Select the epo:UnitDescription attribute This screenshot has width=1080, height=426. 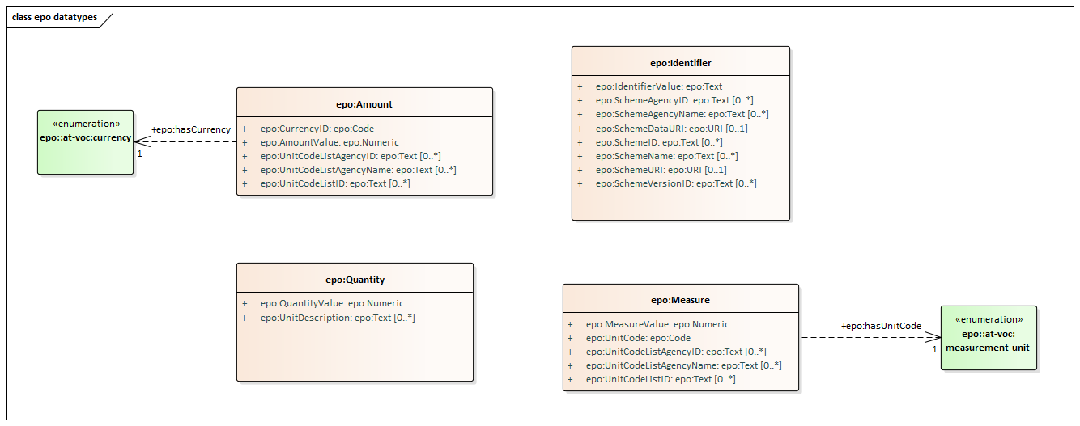tap(338, 318)
